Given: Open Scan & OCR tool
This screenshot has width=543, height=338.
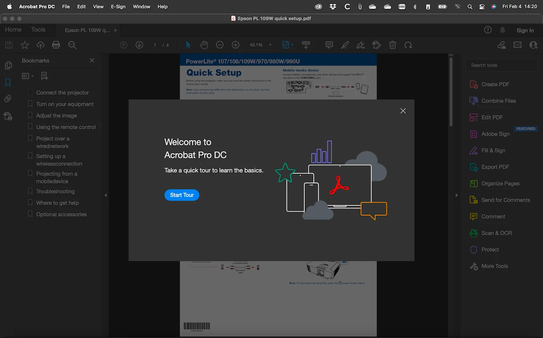Looking at the screenshot, I should [x=496, y=233].
